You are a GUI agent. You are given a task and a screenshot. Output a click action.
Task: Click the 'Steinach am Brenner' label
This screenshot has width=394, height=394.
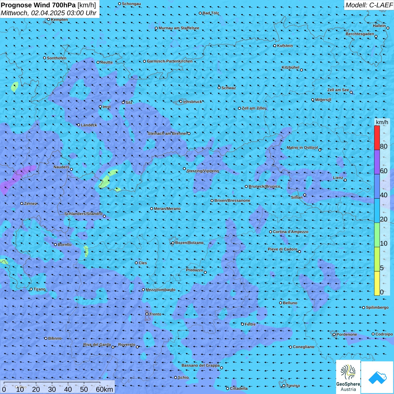[167, 133]
